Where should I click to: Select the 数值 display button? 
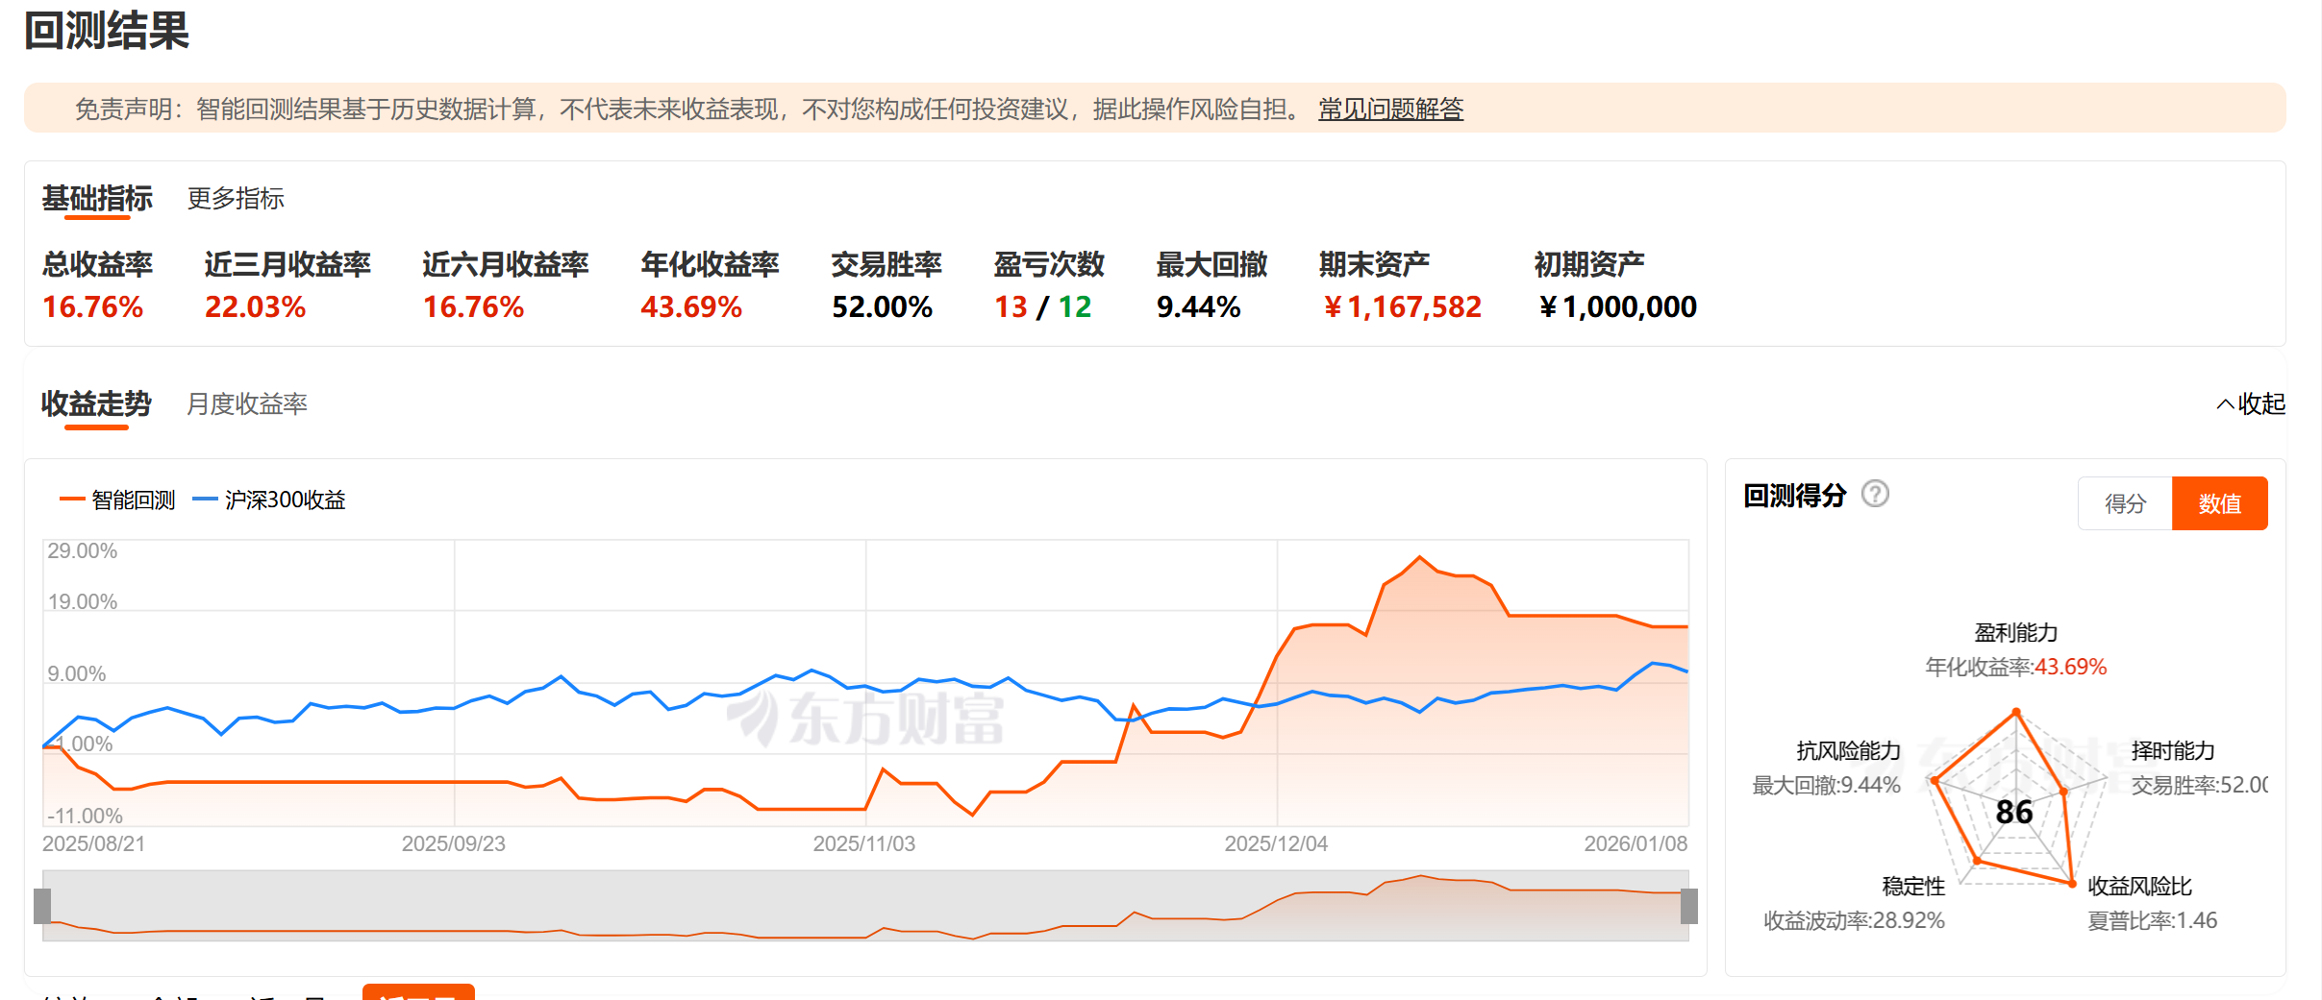[2219, 503]
